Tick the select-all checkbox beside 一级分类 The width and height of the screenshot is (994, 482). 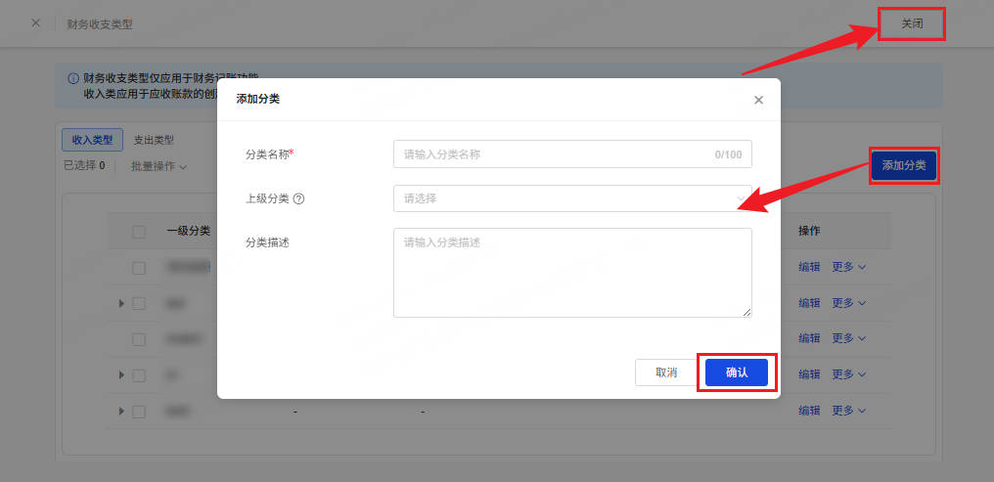[x=139, y=232]
